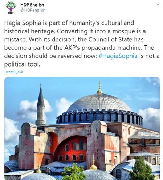Click the HDP text beneath the logo
This screenshot has width=163, height=180.
11,13
